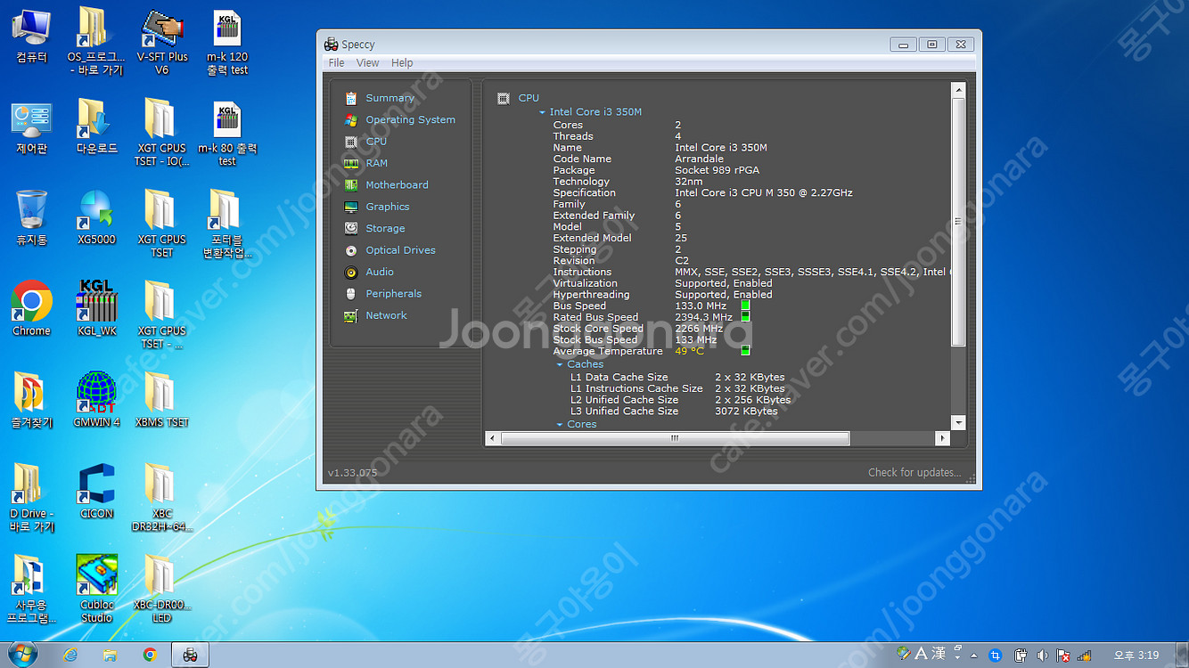Screen dimensions: 1189x668
Task: Click the L3 Unified Cache Size row
Action: pyautogui.click(x=674, y=411)
